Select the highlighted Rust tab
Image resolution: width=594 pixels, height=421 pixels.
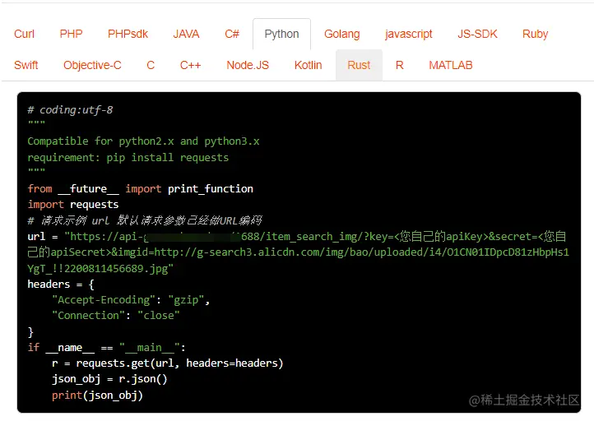(x=359, y=65)
